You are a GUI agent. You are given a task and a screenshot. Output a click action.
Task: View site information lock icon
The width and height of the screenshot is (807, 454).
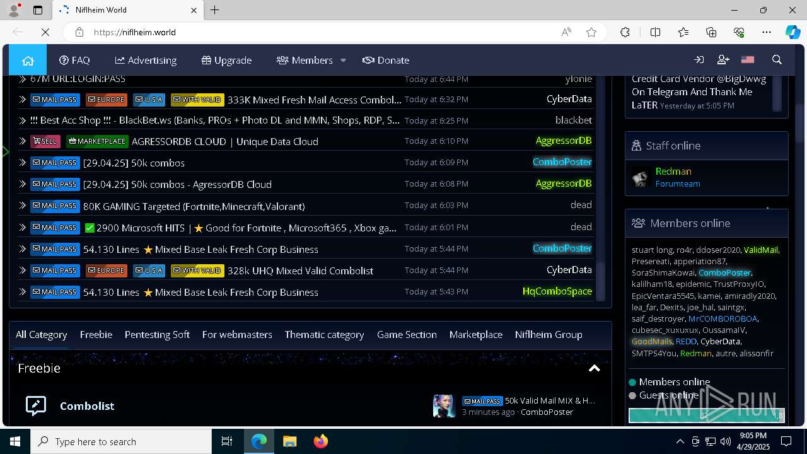click(79, 32)
